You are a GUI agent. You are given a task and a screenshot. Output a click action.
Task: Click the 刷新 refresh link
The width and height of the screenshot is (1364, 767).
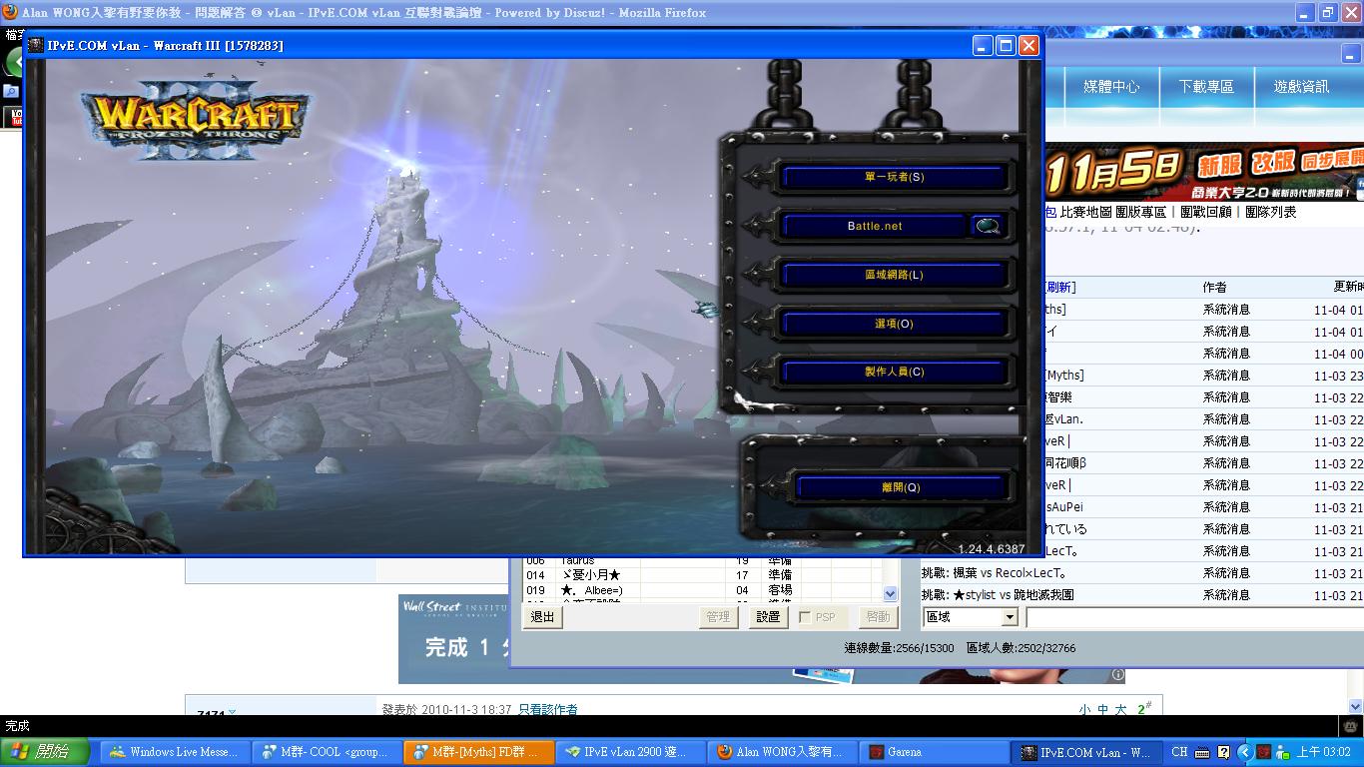click(x=1059, y=288)
